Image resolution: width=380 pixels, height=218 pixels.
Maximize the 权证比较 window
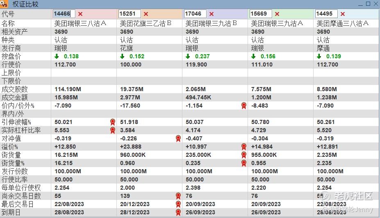click(368, 4)
